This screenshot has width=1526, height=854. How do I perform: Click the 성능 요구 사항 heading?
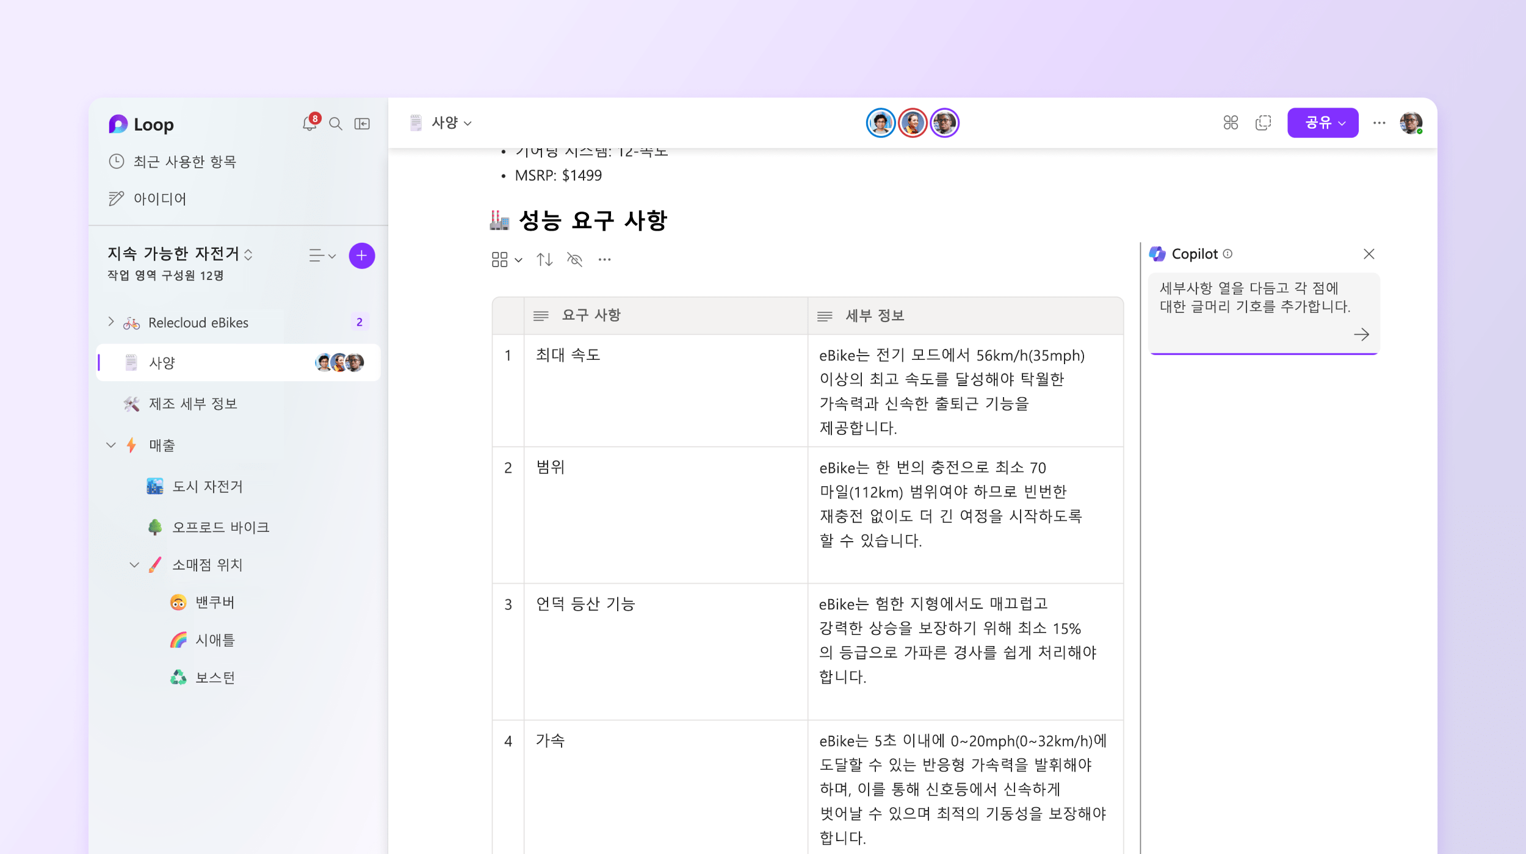pyautogui.click(x=592, y=220)
